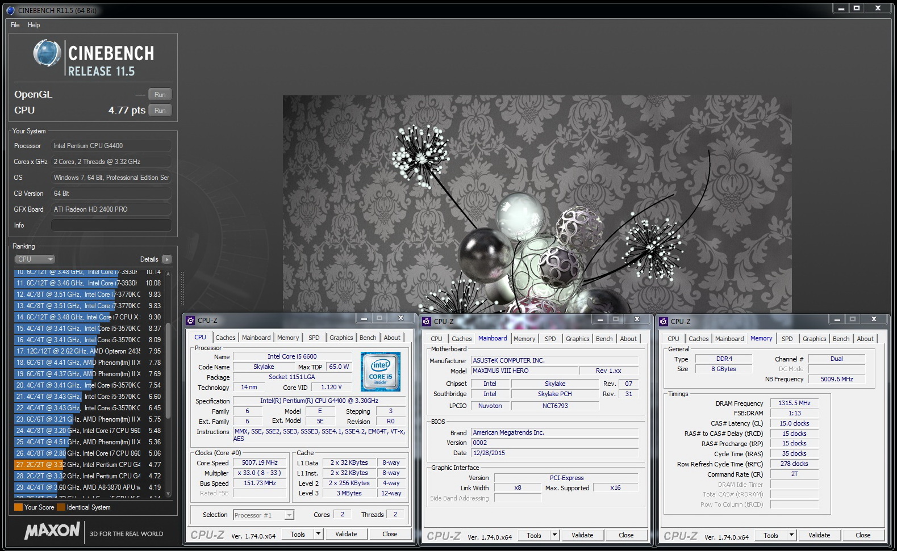Click NB Frequency value 5009.6 MHz
Viewport: 897px width, 551px height.
(x=837, y=380)
